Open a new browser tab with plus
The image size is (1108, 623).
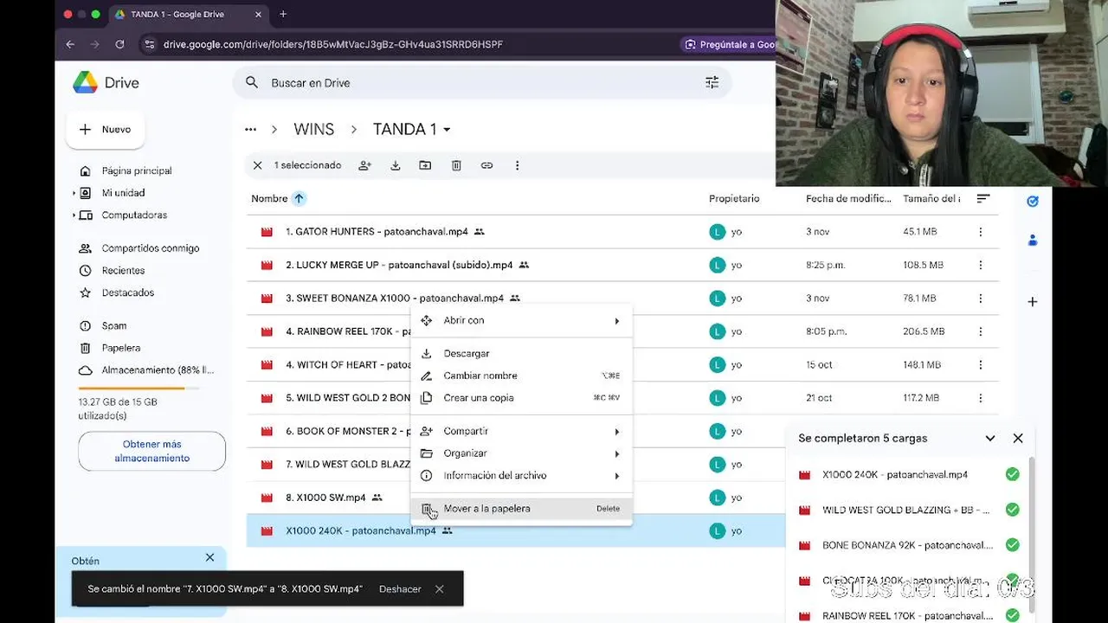(283, 14)
